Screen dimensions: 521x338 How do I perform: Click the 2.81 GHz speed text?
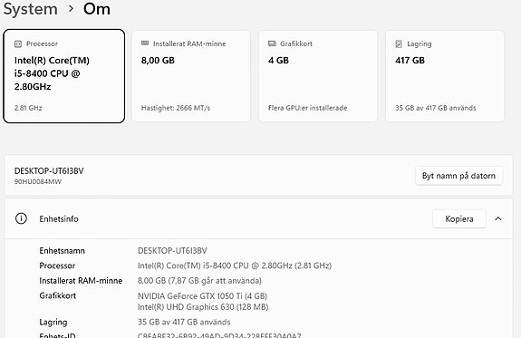click(x=28, y=108)
